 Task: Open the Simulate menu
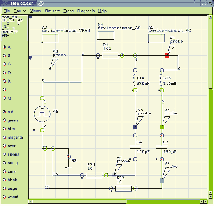[52, 11]
